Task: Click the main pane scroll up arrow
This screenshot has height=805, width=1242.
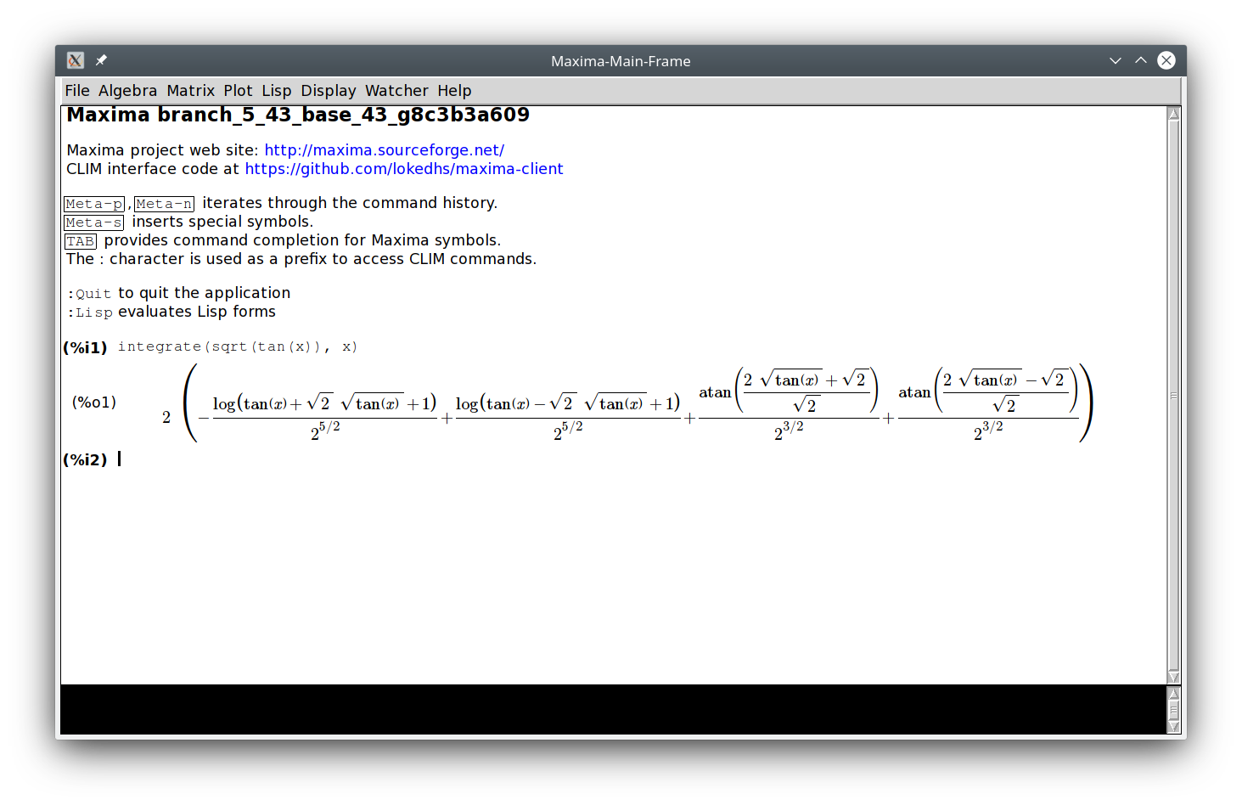Action: click(x=1174, y=114)
